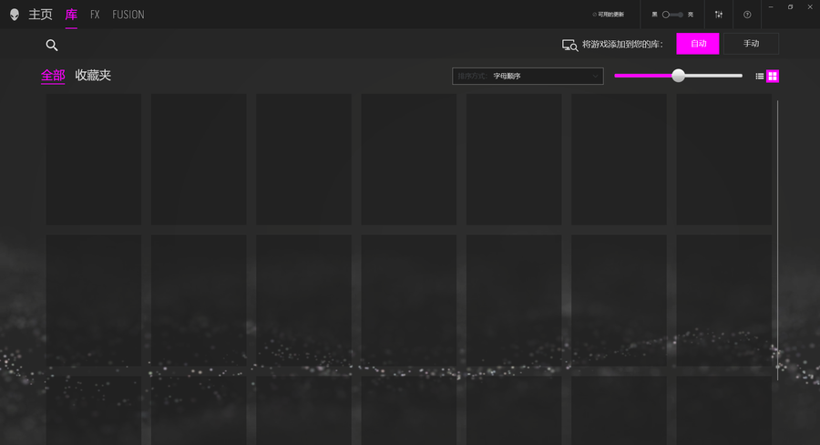
Task: Open the settings sliders icon
Action: [719, 15]
